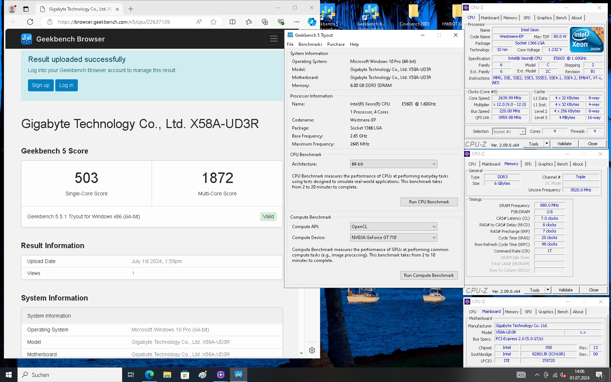
Task: Toggle the Geekbench Browser hamburger menu
Action: [274, 39]
